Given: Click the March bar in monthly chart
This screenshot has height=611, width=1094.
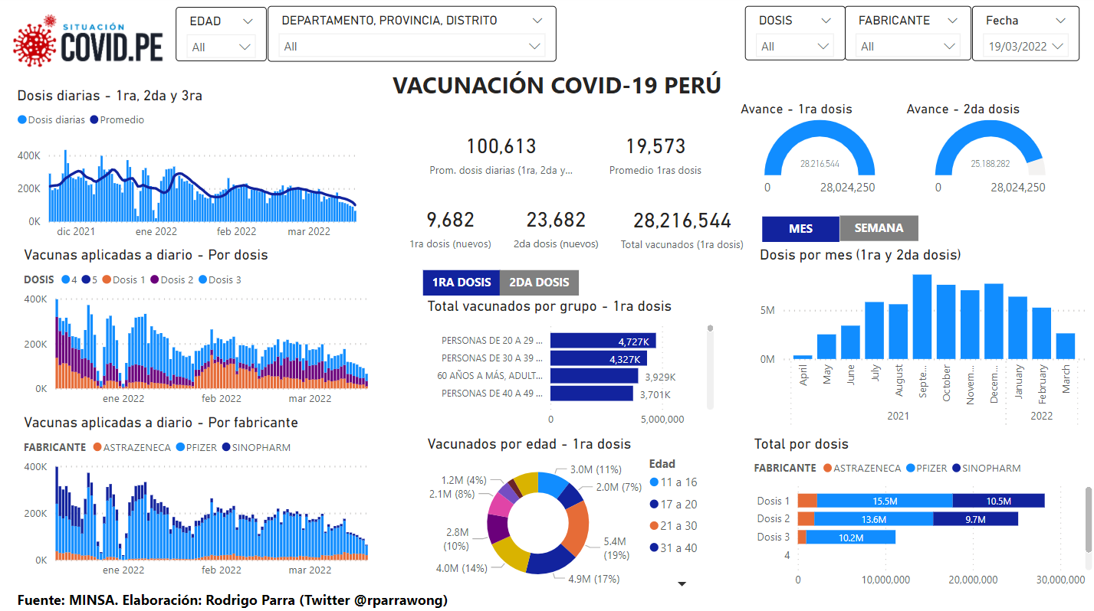Looking at the screenshot, I should point(1066,346).
